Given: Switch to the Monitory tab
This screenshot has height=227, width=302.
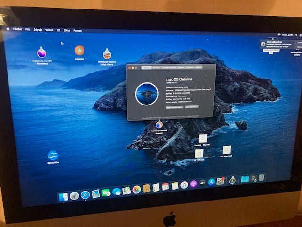Looking at the screenshot, I should tap(156, 68).
